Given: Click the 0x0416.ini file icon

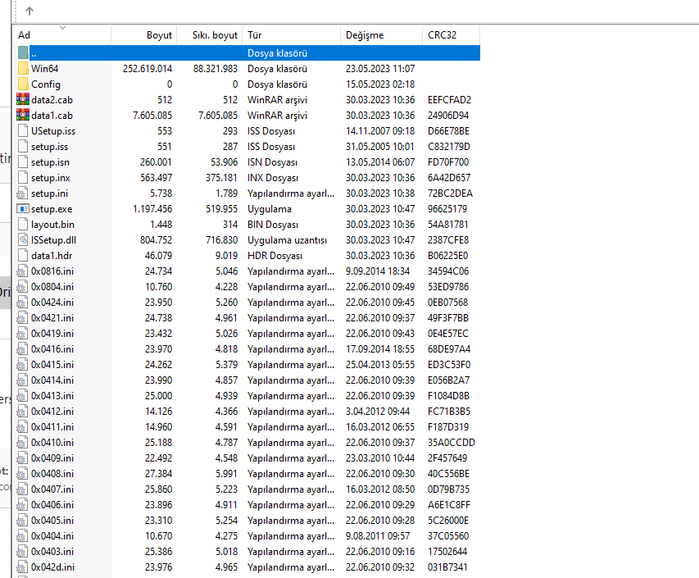Looking at the screenshot, I should [22, 349].
